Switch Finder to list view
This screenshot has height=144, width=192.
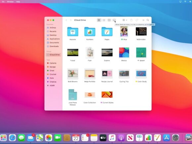[104, 20]
